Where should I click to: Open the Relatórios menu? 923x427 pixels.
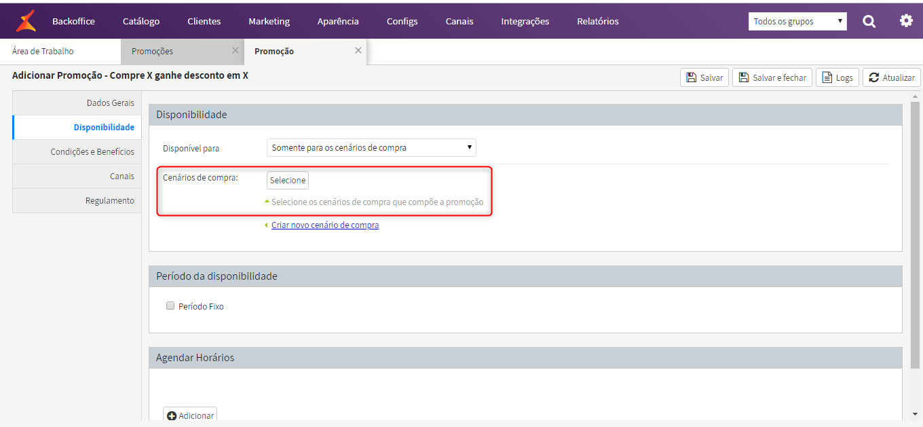tap(598, 21)
